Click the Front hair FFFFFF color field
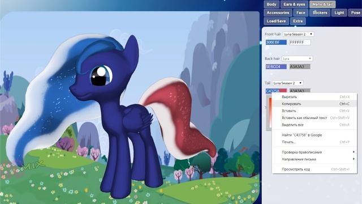Viewport: 362px width, 204px height. click(300, 42)
